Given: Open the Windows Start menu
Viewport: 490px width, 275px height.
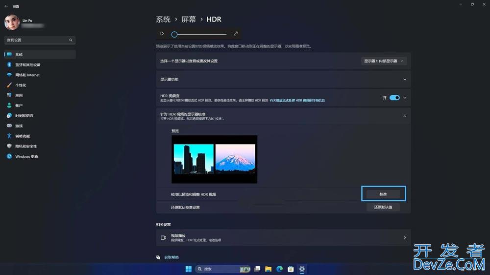Looking at the screenshot, I should [189, 269].
